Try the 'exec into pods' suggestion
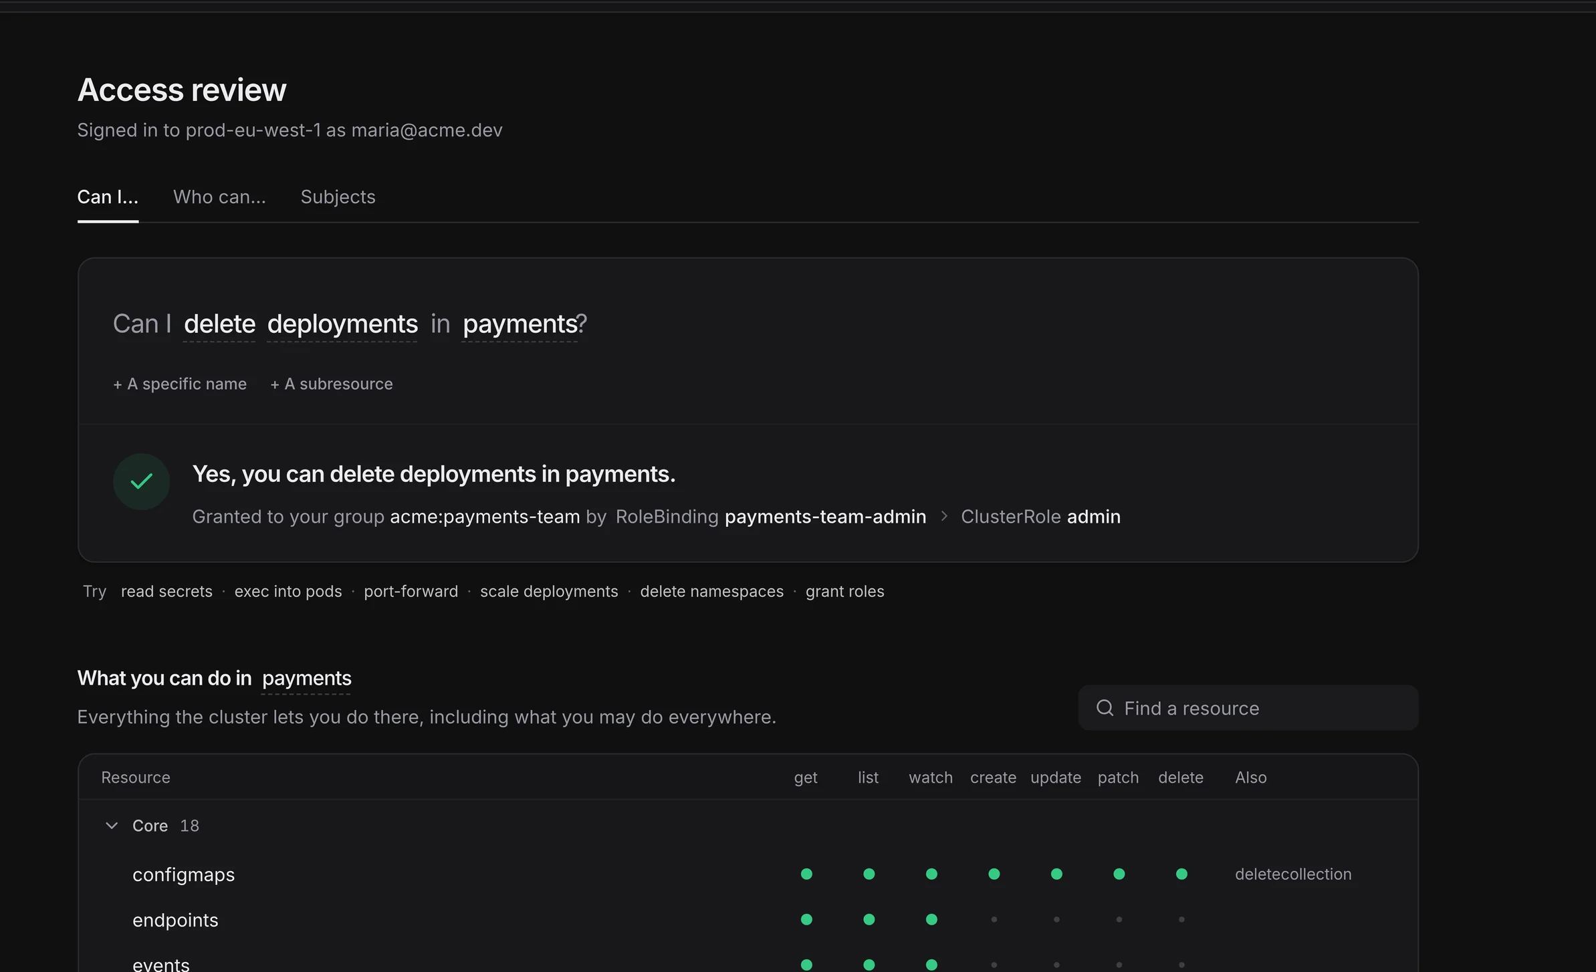 pyautogui.click(x=288, y=592)
